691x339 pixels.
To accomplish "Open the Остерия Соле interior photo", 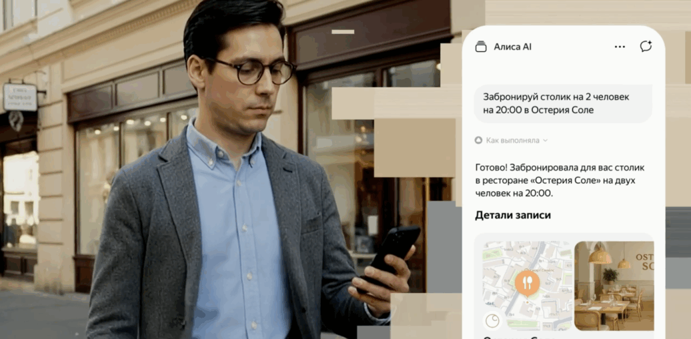I will coord(614,285).
